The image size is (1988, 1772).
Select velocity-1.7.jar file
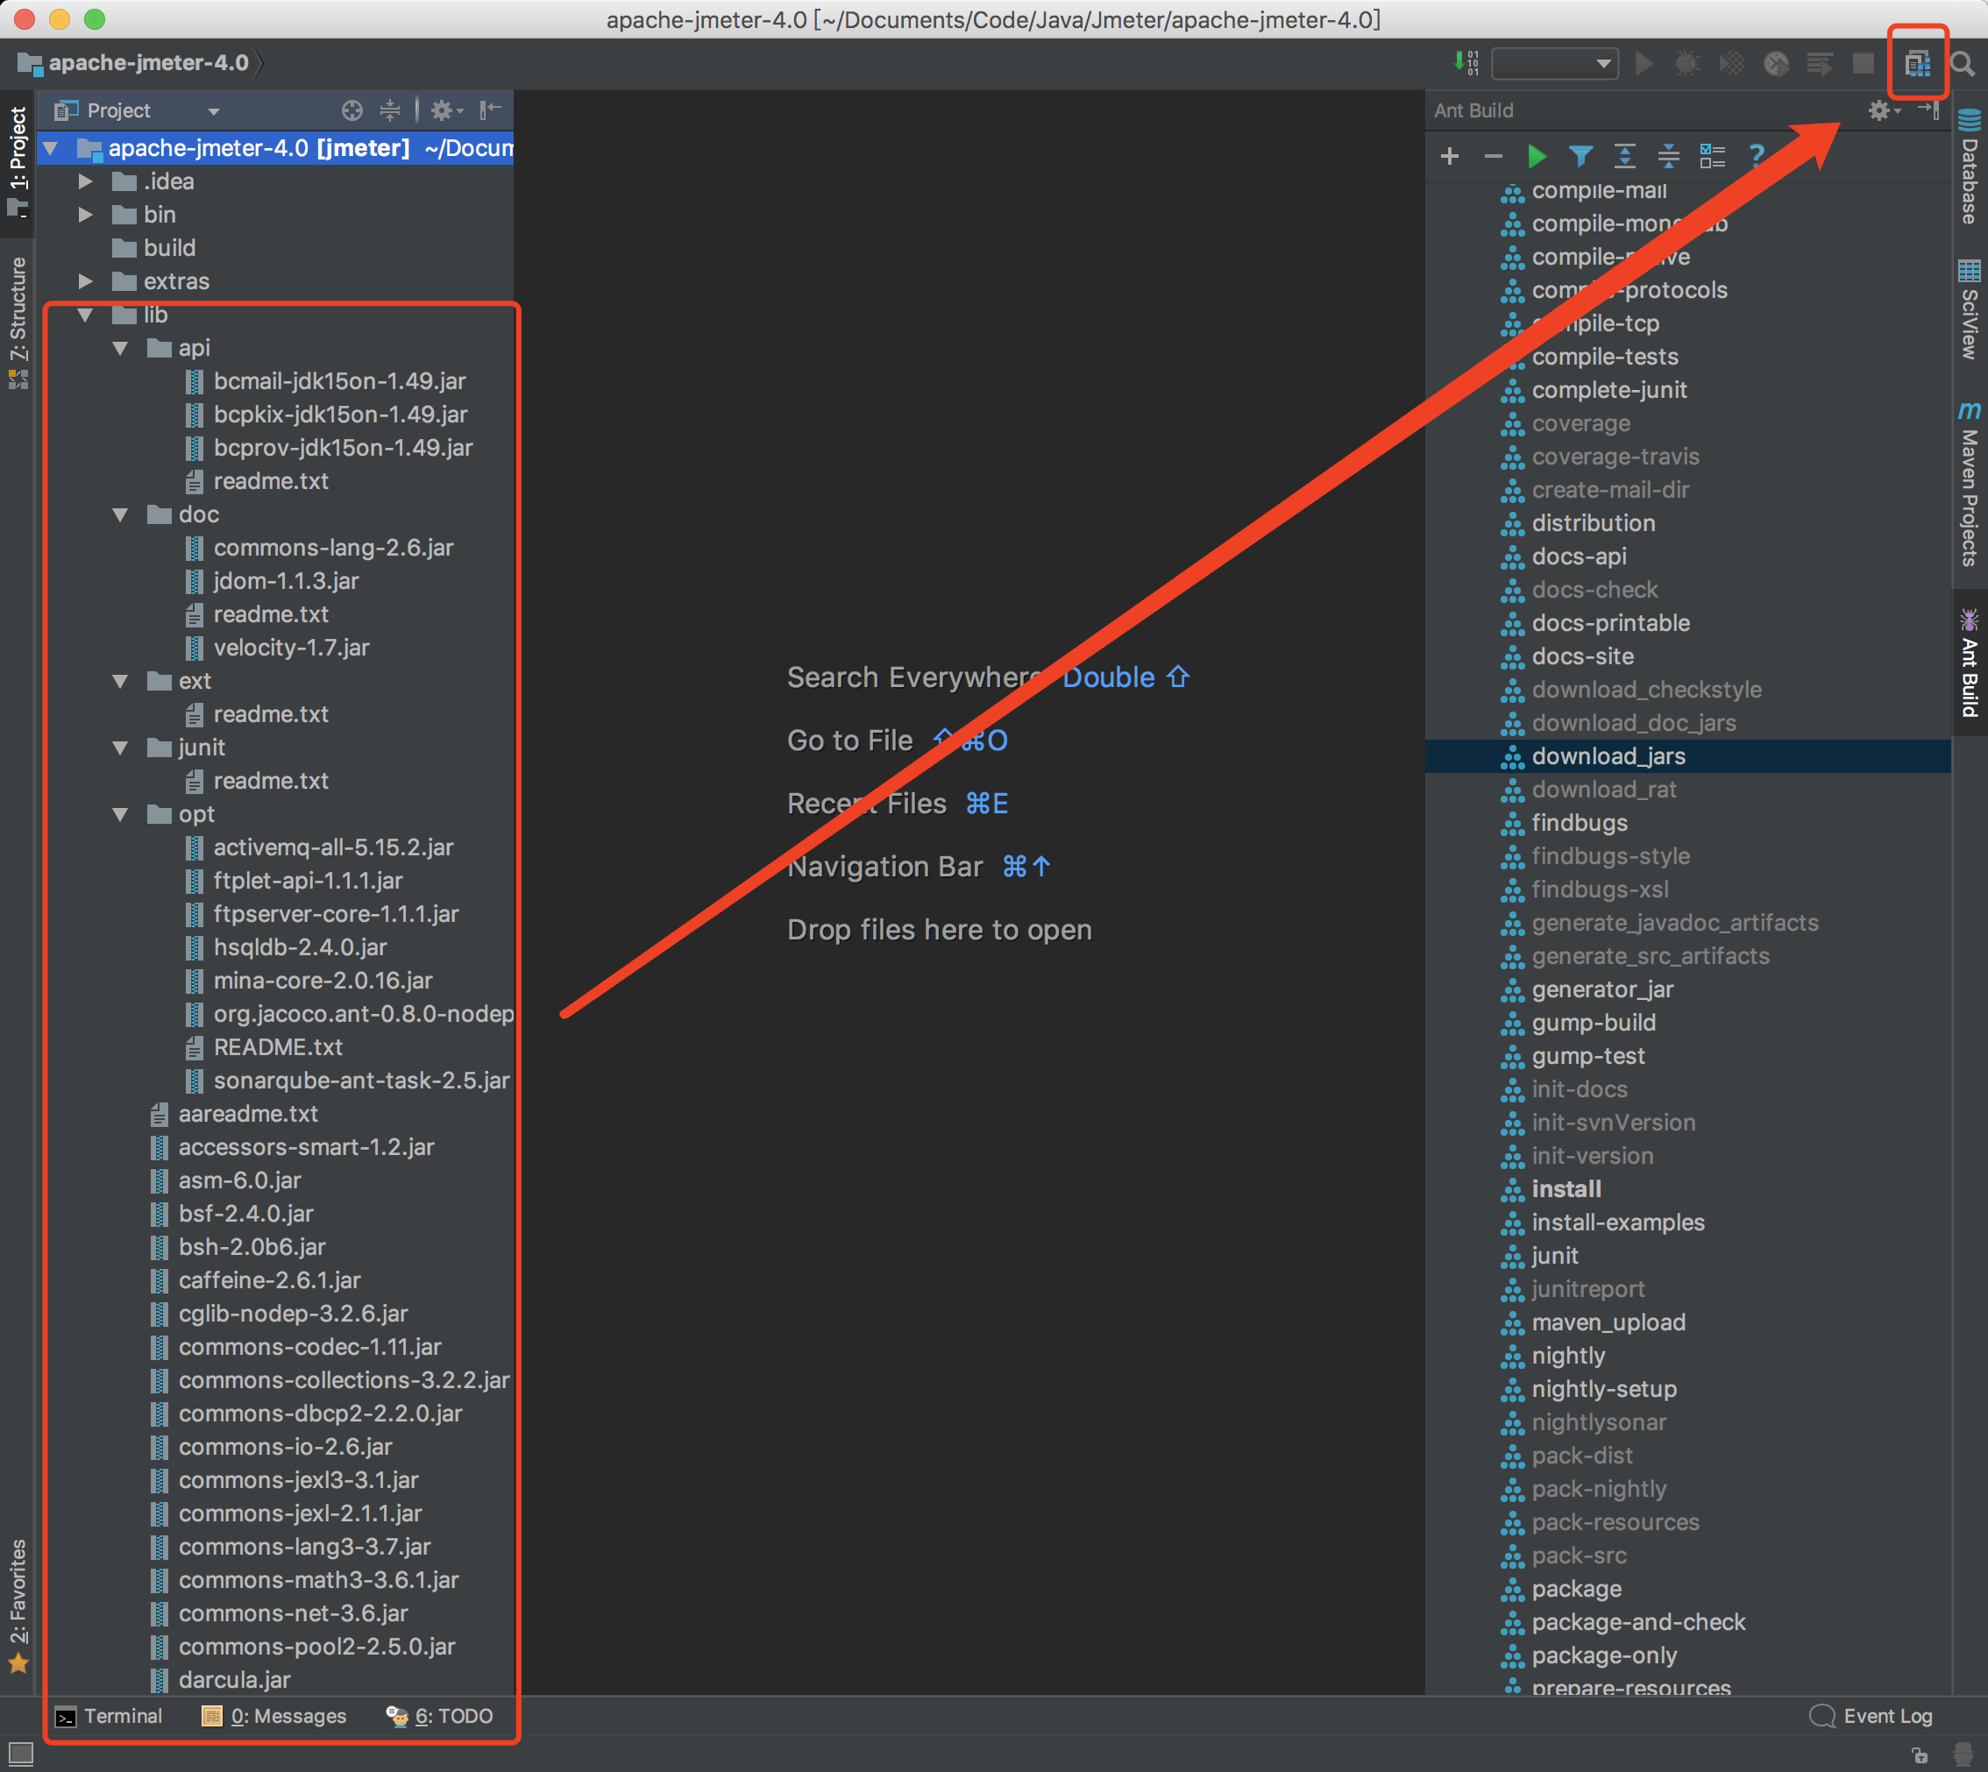(x=290, y=649)
